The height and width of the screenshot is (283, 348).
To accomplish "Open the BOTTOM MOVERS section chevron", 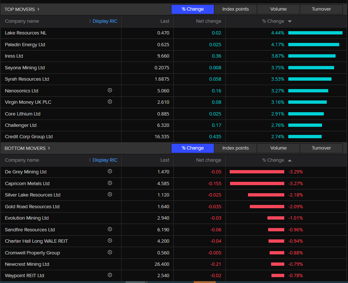I will (x=49, y=148).
